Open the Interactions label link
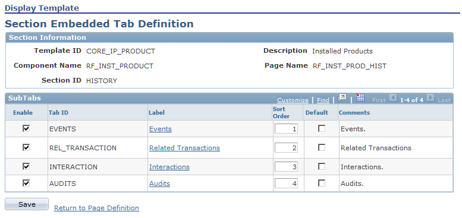Viewport: 462px width, 218px height. (x=169, y=167)
